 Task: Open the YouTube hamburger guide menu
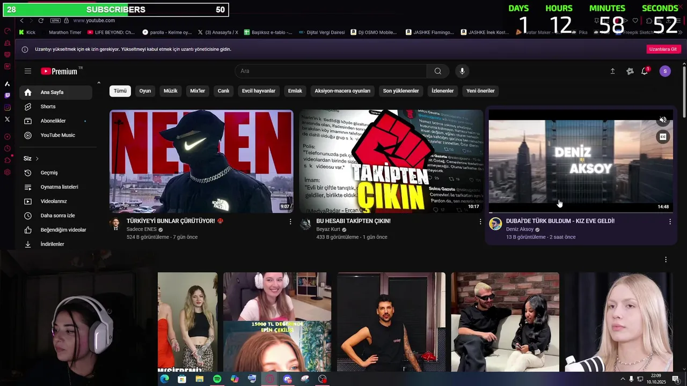(28, 71)
